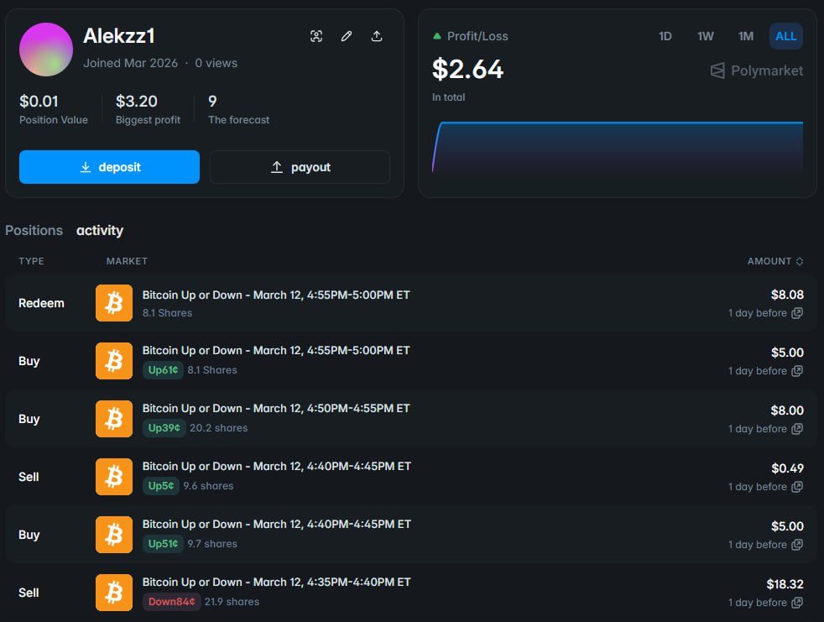
Task: Sort by the AMOUNT column header
Action: (x=775, y=261)
